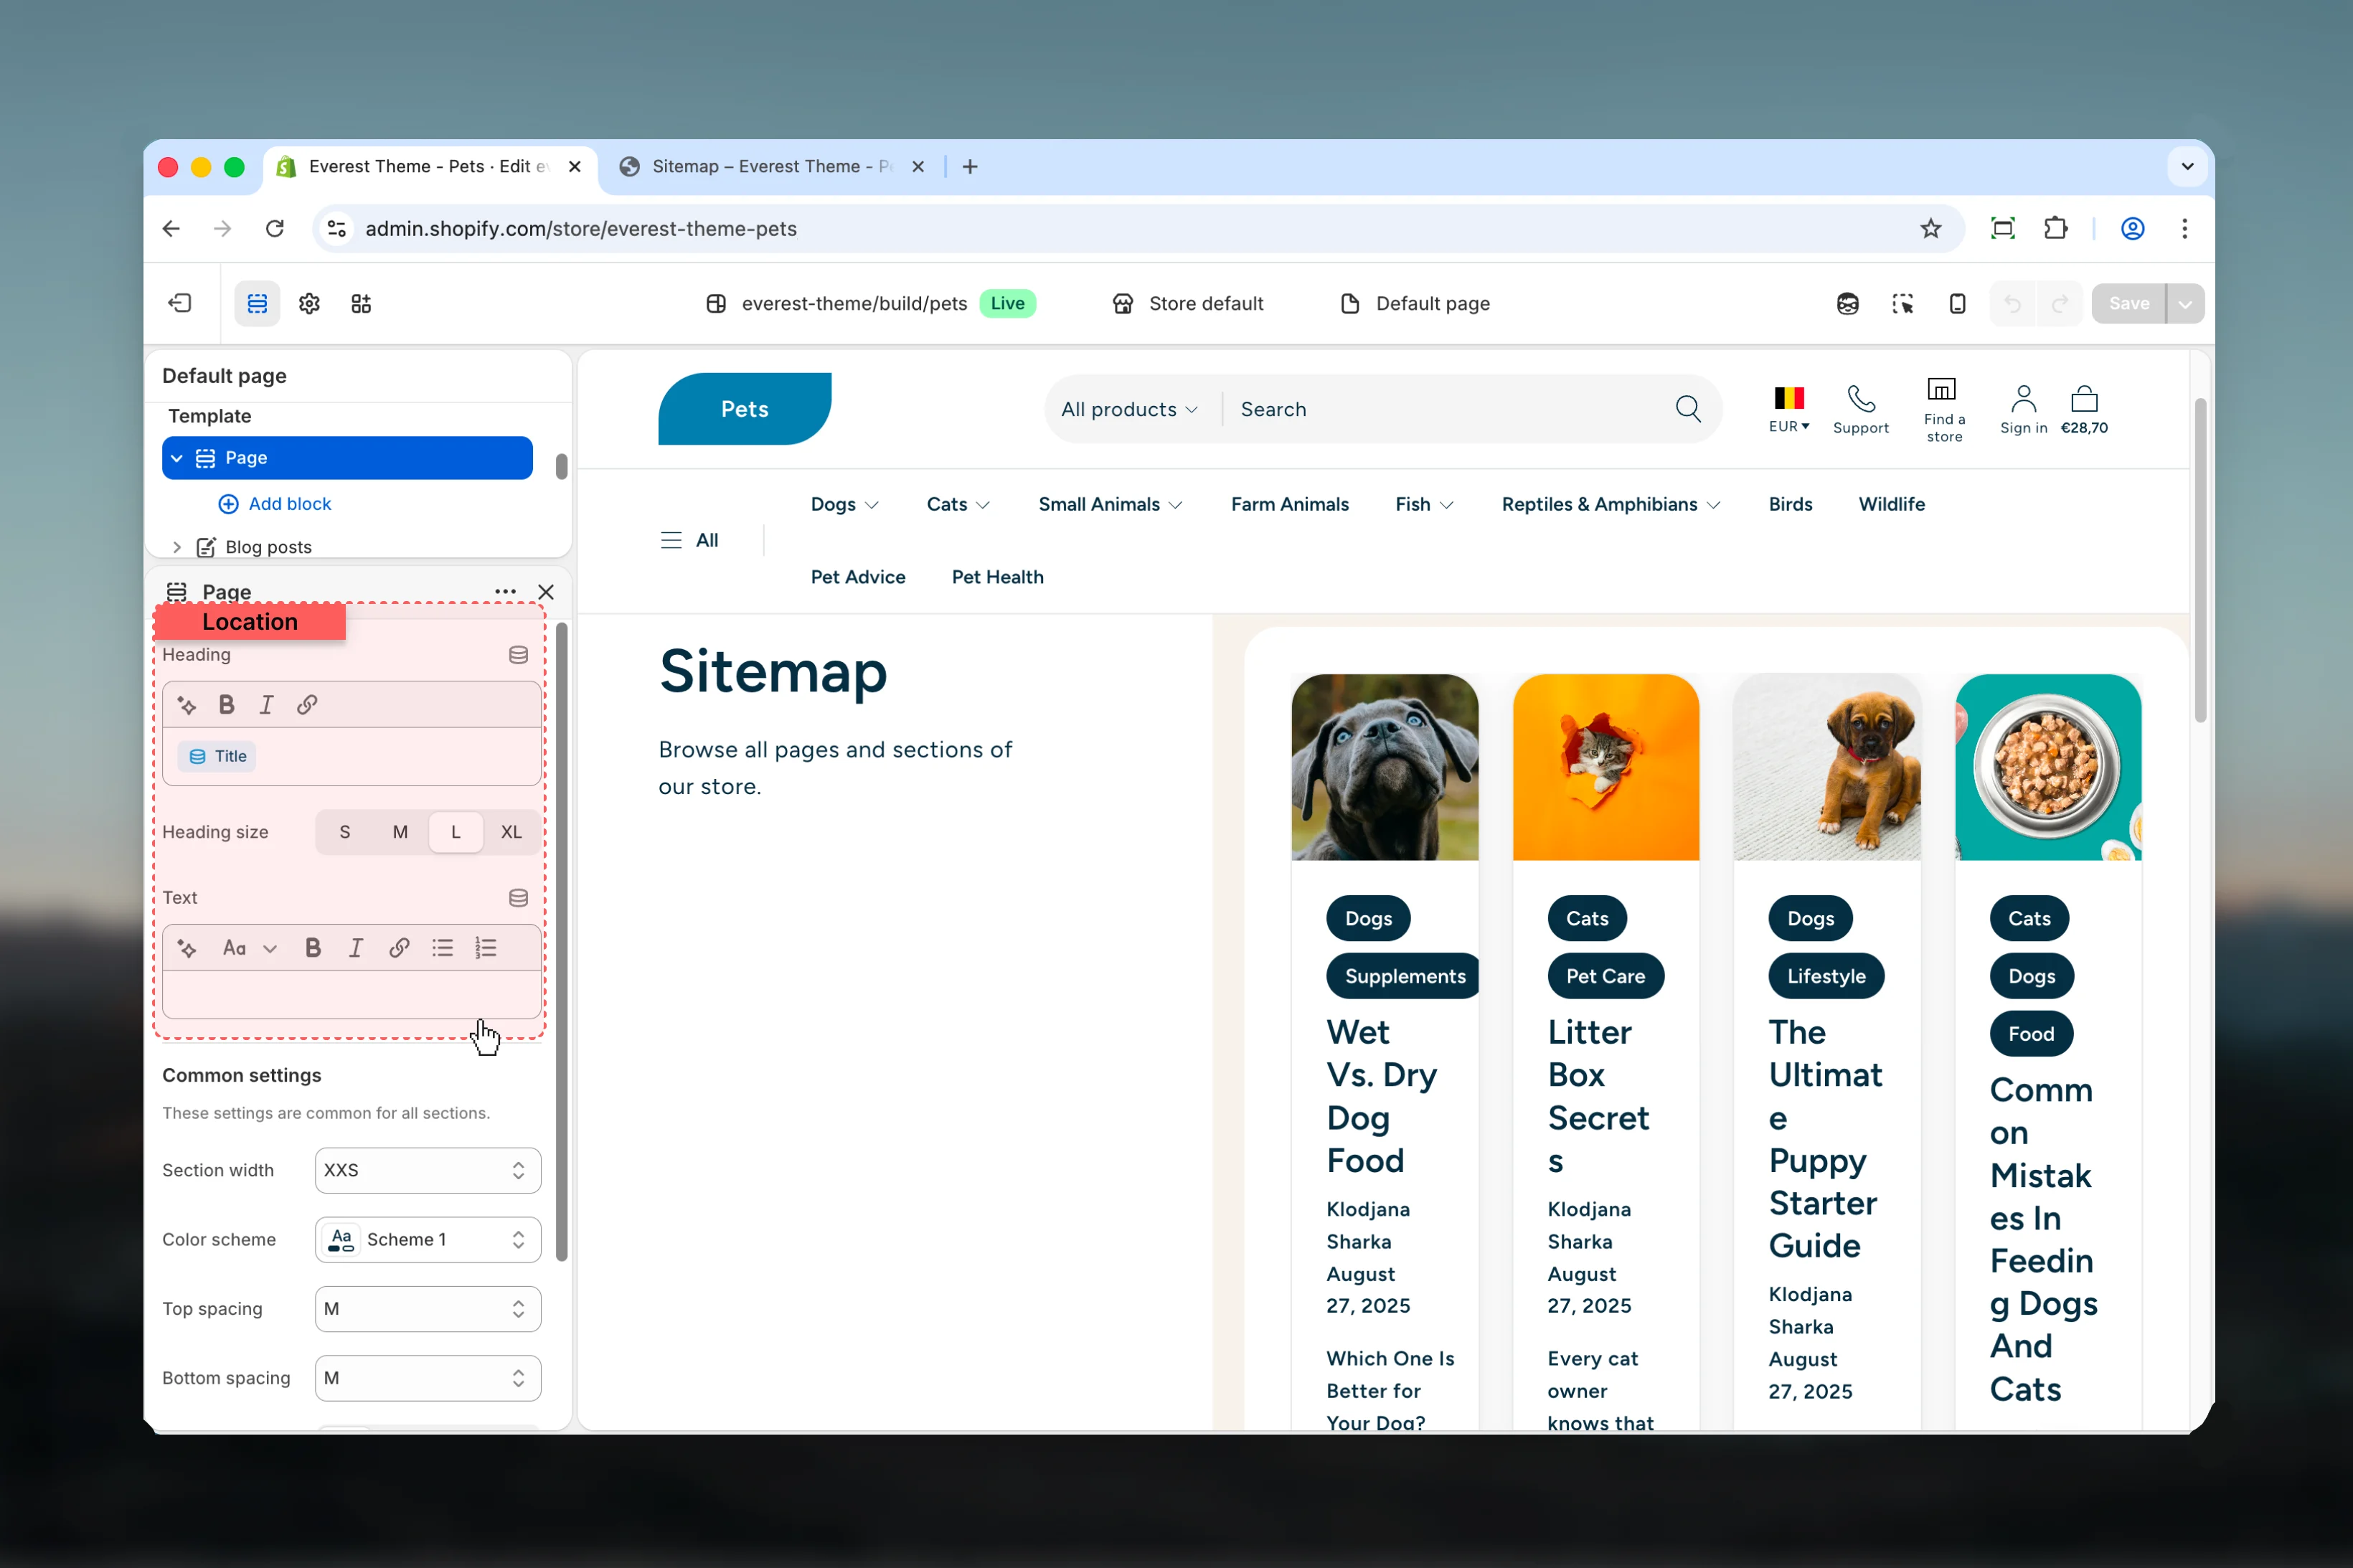
Task: Switch to mobile preview icon
Action: [x=1957, y=303]
